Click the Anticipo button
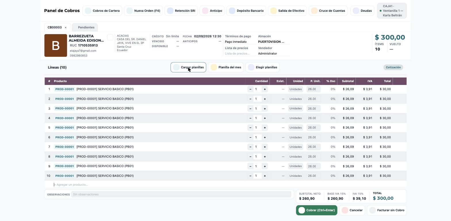 (212, 11)
